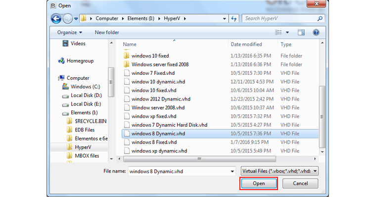Open the windows 10 fixed folder

click(150, 56)
